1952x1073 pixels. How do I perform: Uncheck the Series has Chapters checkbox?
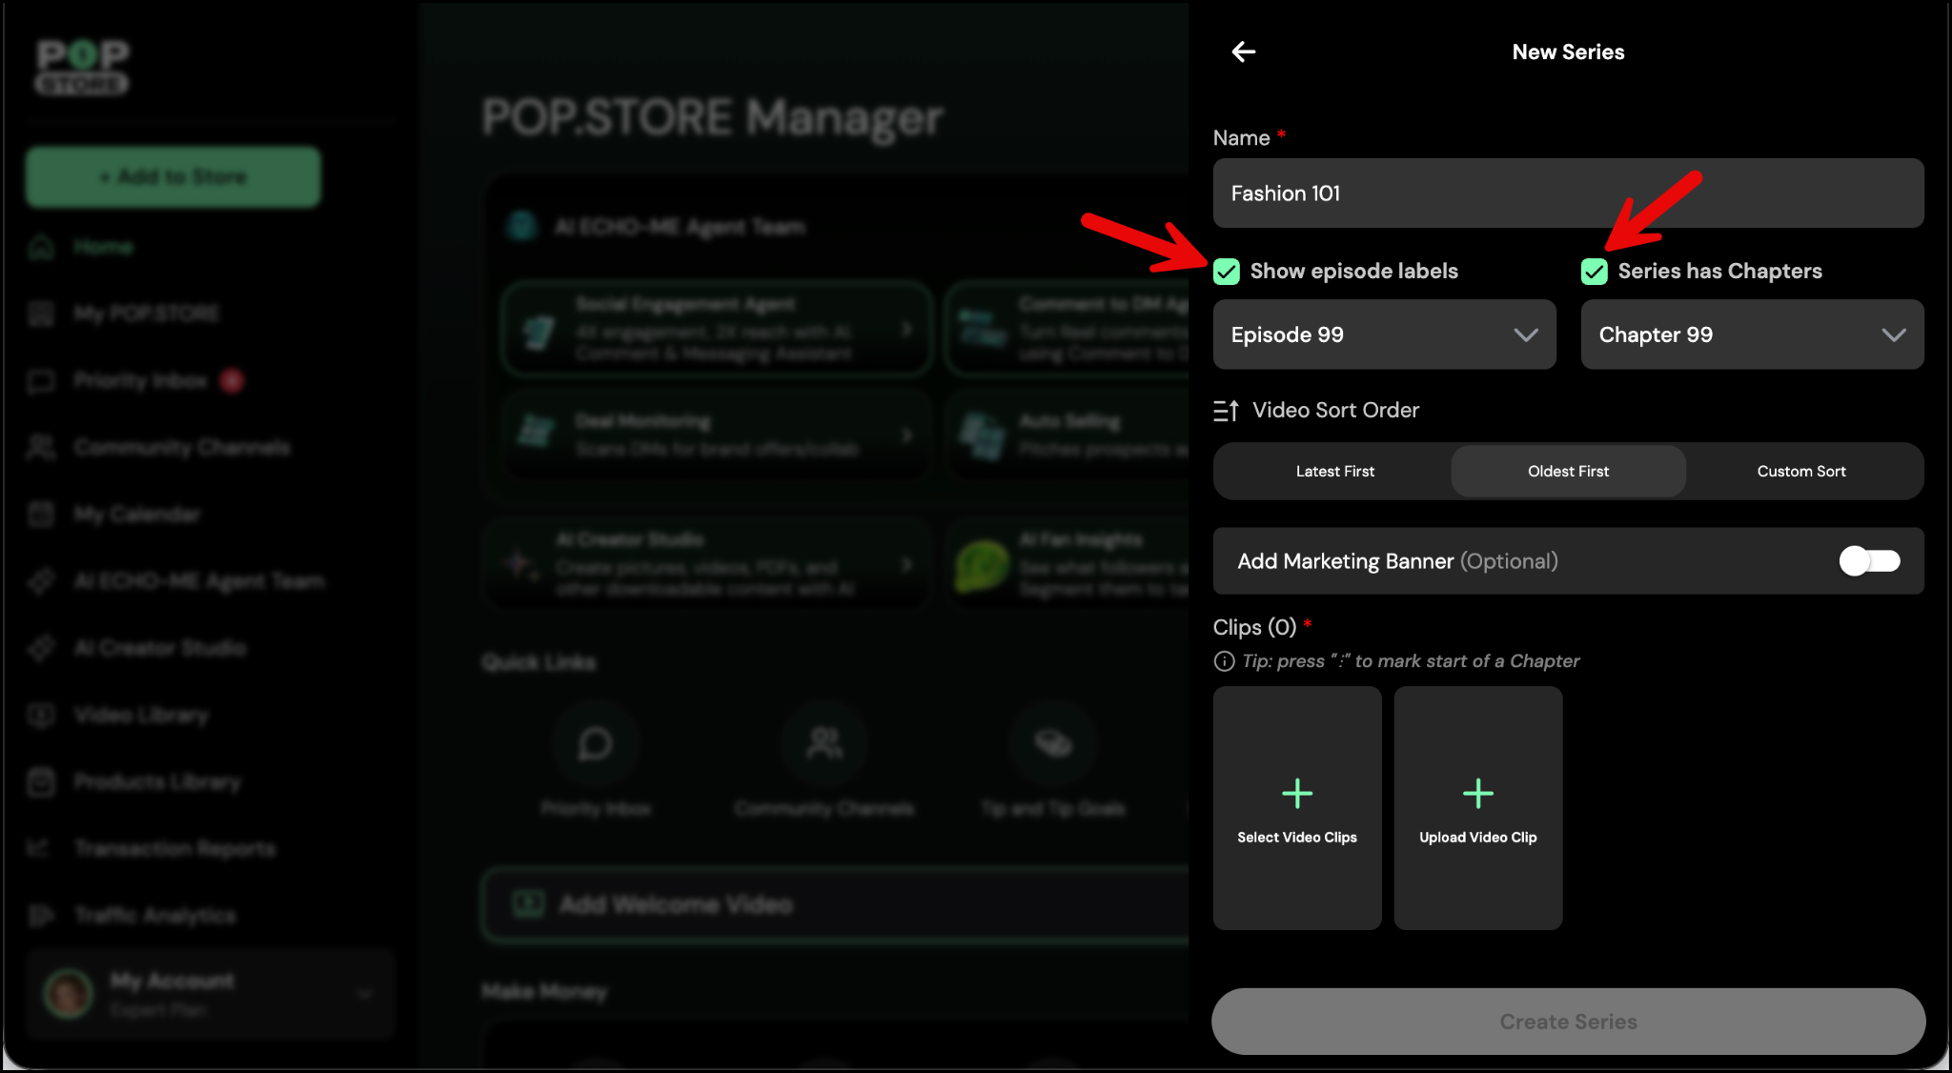[1595, 272]
